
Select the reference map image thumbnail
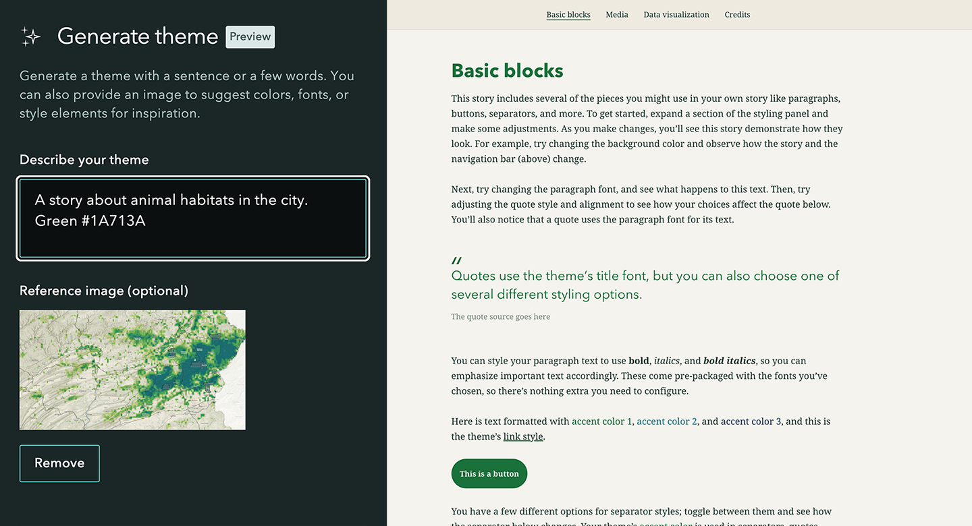pyautogui.click(x=132, y=370)
